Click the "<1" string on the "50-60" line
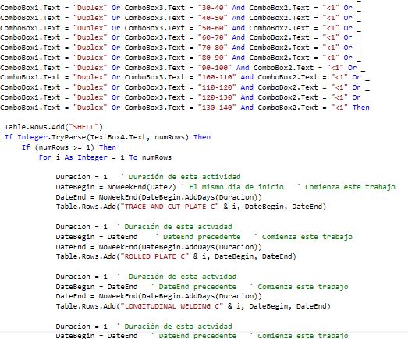The width and height of the screenshot is (408, 339). pyautogui.click(x=331, y=28)
